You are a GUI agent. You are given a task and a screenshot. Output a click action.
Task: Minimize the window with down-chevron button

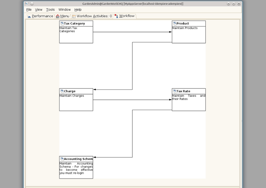228,4
